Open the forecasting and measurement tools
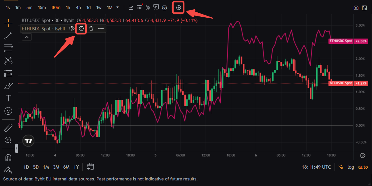 [8, 73]
